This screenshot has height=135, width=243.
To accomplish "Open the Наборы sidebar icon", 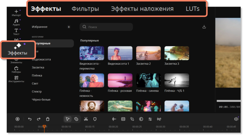I will [x=16, y=69].
